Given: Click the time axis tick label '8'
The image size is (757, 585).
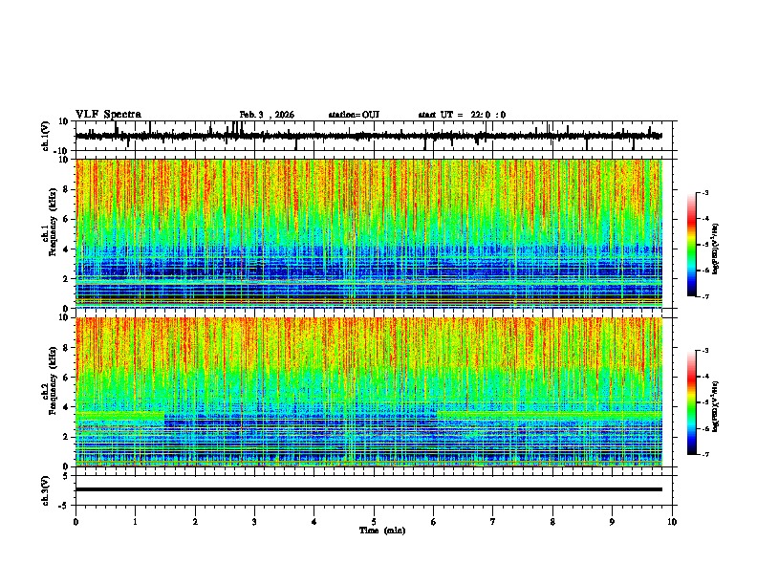Looking at the screenshot, I should pos(552,522).
